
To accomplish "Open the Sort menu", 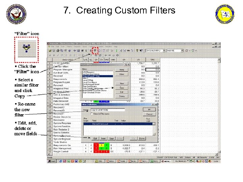I will click(x=63, y=47).
